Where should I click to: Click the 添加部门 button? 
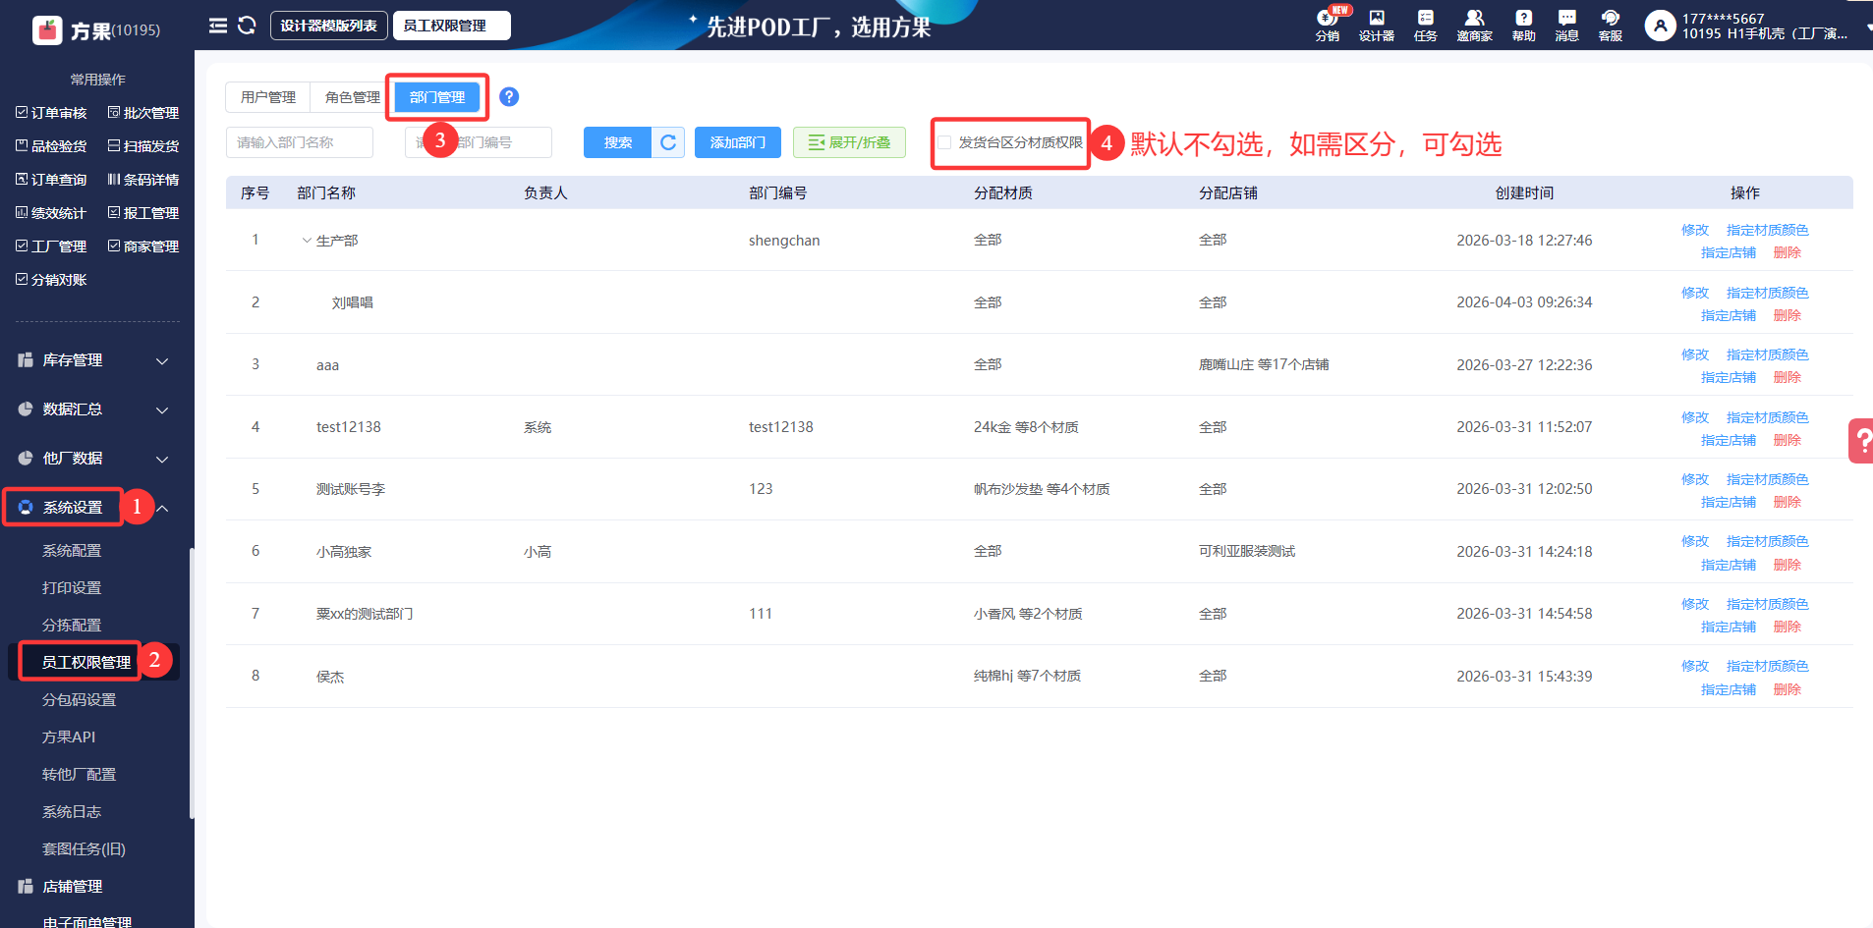pos(737,142)
